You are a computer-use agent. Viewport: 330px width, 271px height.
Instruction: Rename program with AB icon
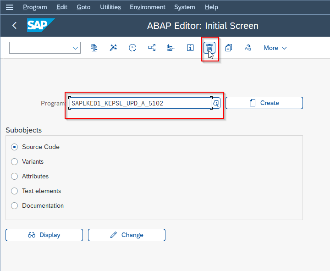point(248,48)
